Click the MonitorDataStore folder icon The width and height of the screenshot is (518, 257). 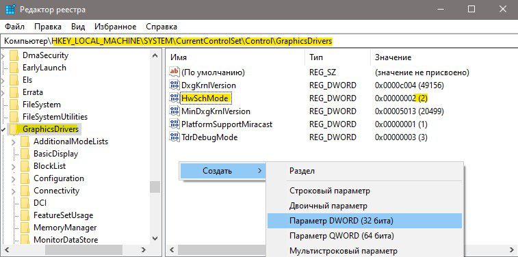(x=25, y=239)
